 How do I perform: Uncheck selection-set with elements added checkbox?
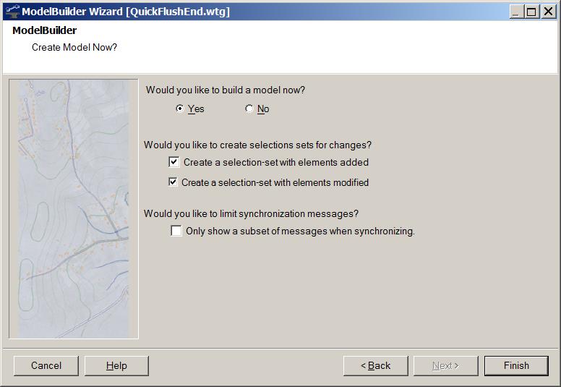[174, 162]
